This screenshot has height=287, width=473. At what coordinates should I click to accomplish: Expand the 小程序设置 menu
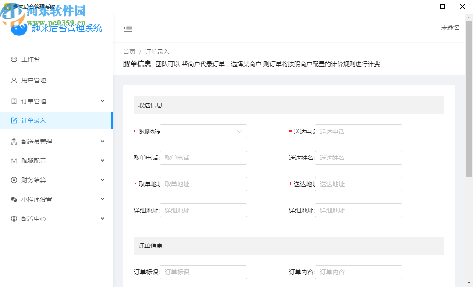pos(102,199)
